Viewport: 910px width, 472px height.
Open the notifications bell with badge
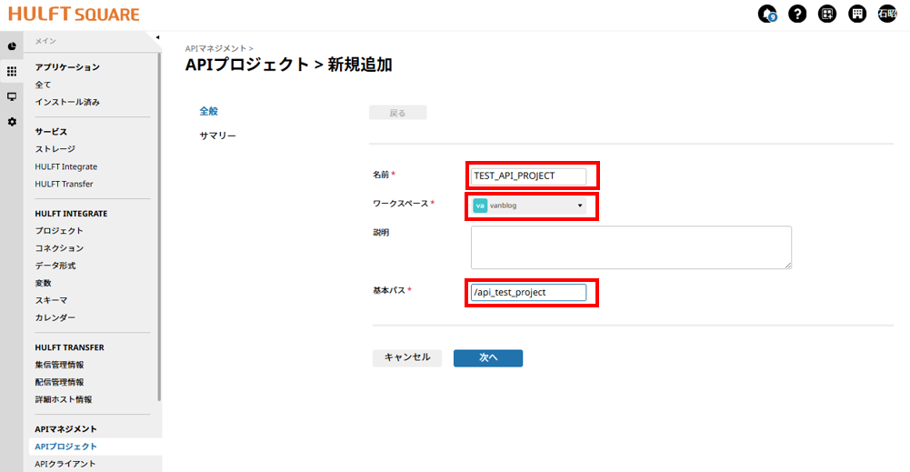click(767, 14)
